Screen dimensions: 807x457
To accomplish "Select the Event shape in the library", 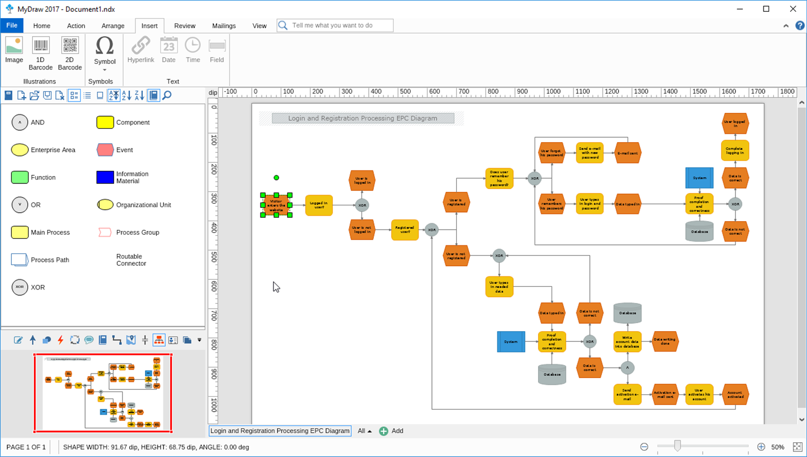I will [x=115, y=150].
